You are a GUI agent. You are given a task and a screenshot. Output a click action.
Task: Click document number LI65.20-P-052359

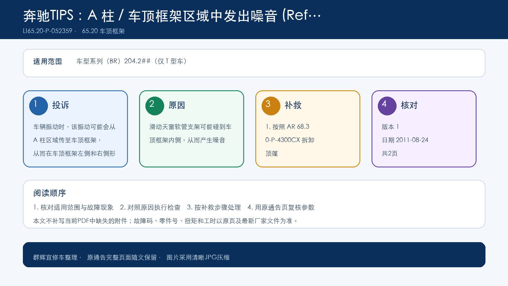[x=48, y=31]
